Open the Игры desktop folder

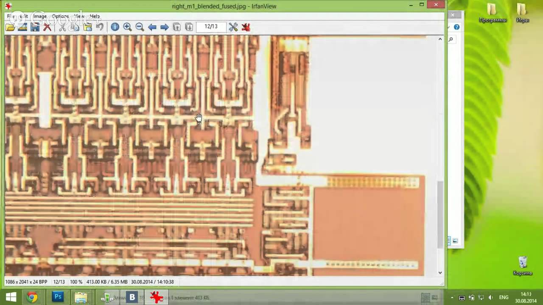[x=522, y=13]
